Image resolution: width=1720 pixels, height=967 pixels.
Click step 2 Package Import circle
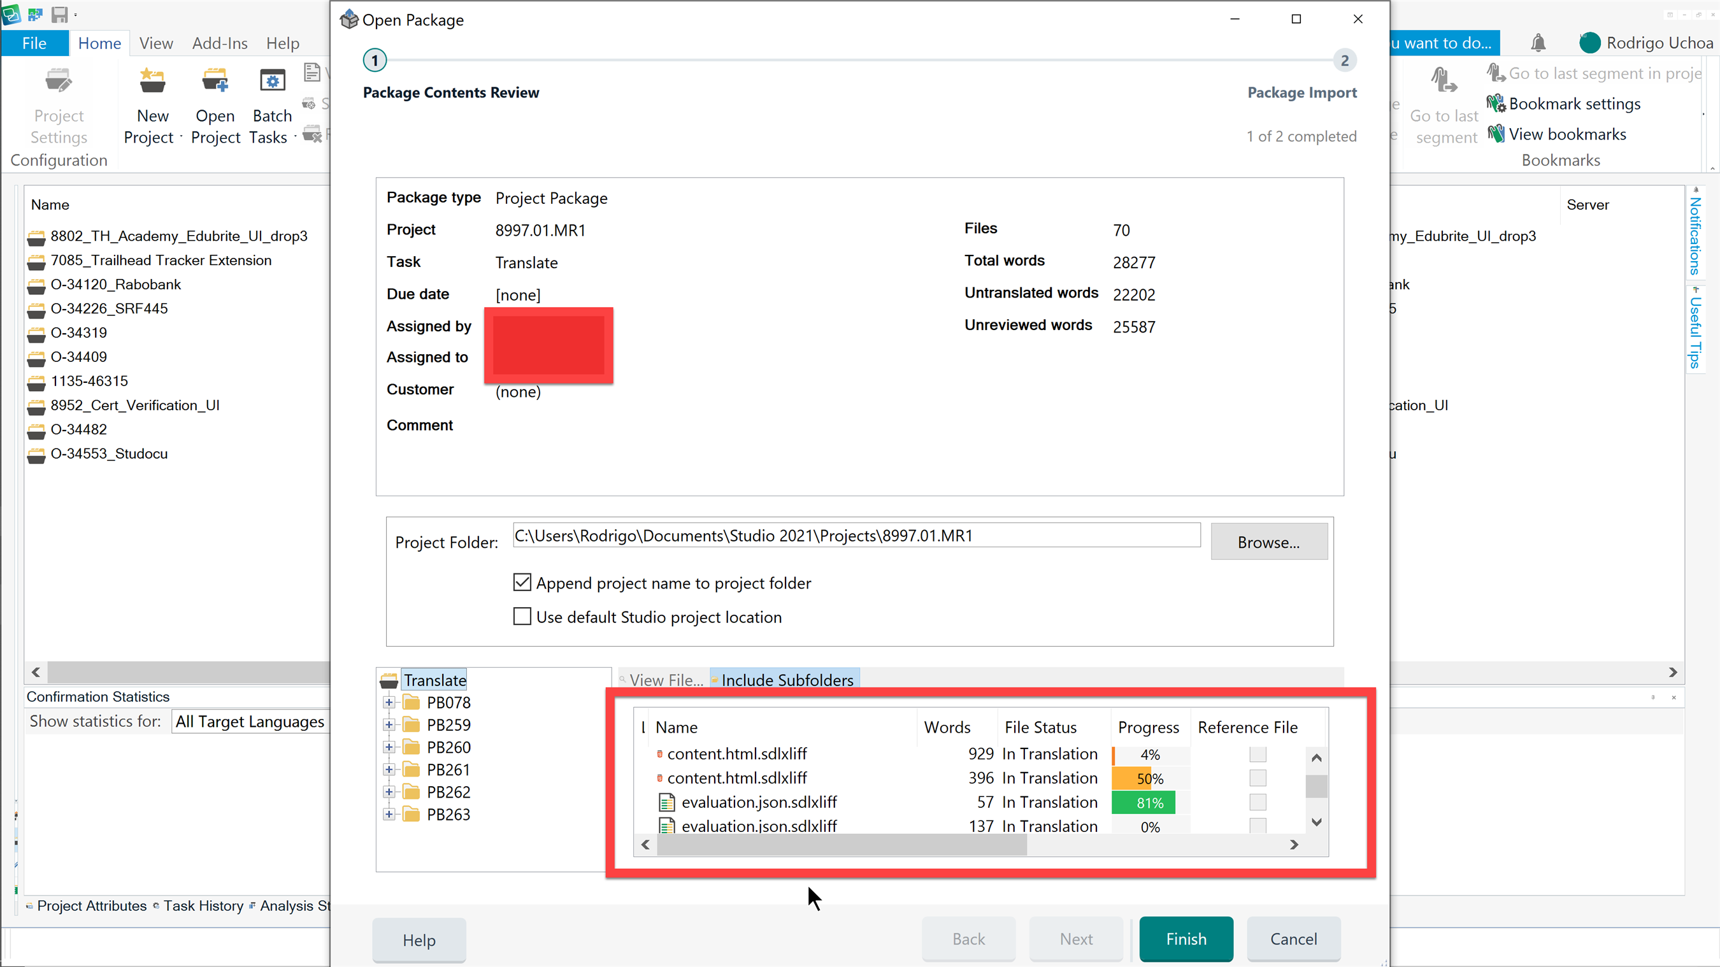point(1345,60)
